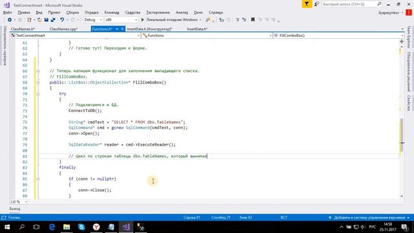Collapse the try block at line 70
Image resolution: width=414 pixels, height=233 pixels.
(38, 94)
